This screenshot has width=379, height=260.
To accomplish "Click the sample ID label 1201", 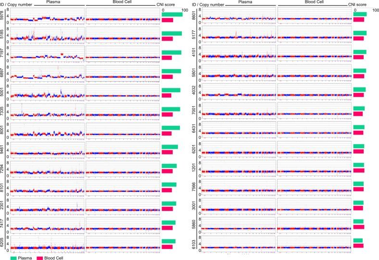I will [x=194, y=168].
